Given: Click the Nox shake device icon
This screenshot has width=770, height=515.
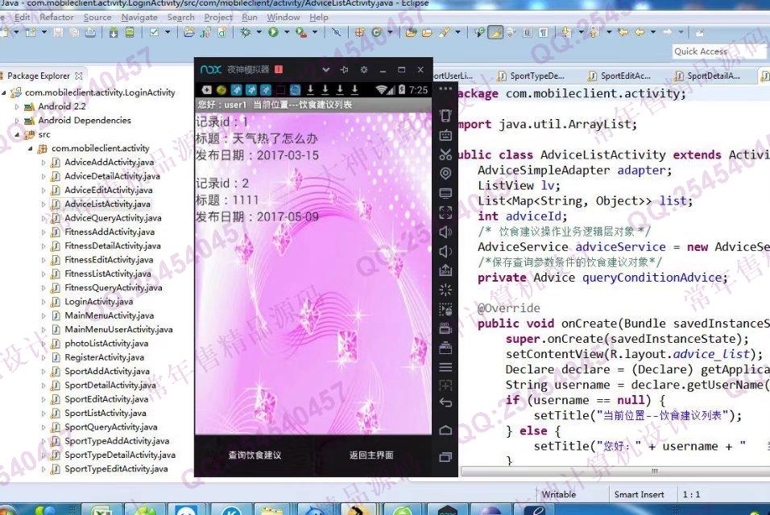Looking at the screenshot, I should tap(445, 116).
